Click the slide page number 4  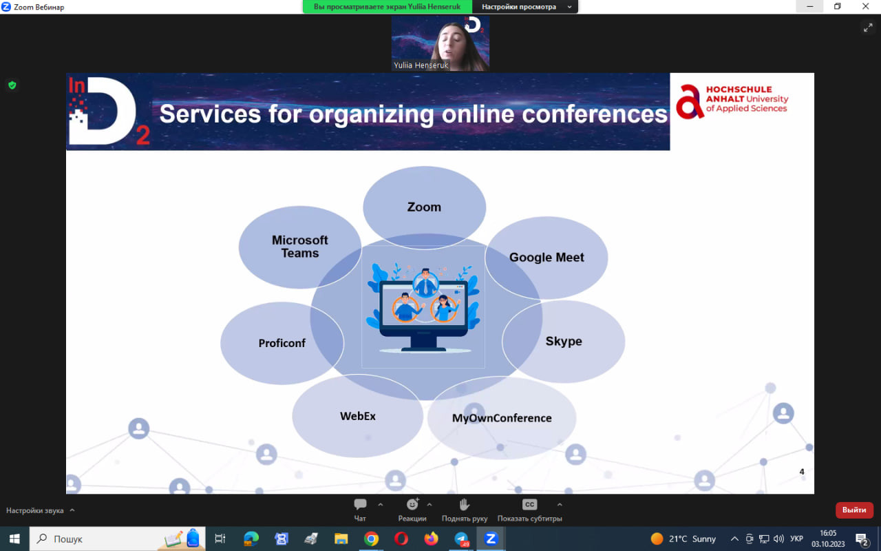[802, 472]
